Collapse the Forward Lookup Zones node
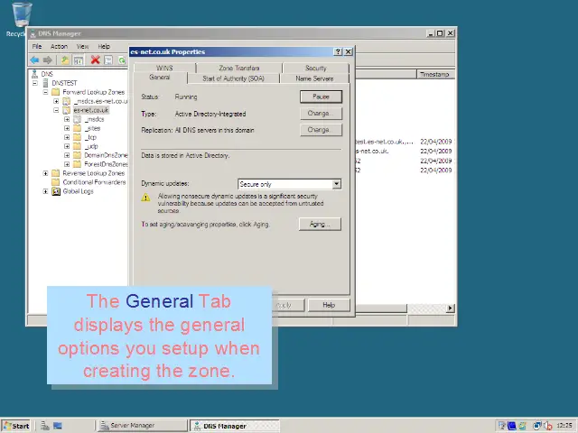 coord(45,92)
